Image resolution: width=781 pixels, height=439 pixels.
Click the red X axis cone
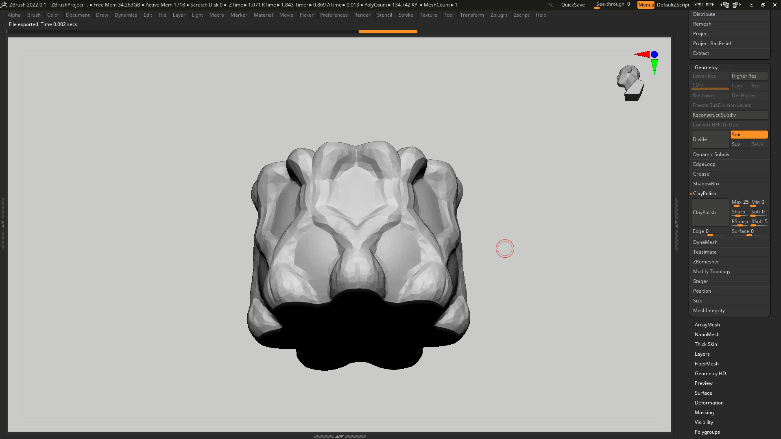point(642,54)
